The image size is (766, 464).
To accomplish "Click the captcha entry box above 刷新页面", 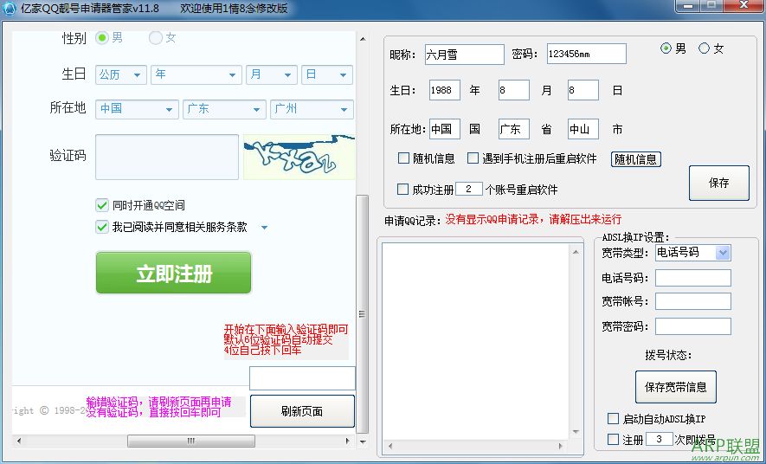I will point(302,378).
